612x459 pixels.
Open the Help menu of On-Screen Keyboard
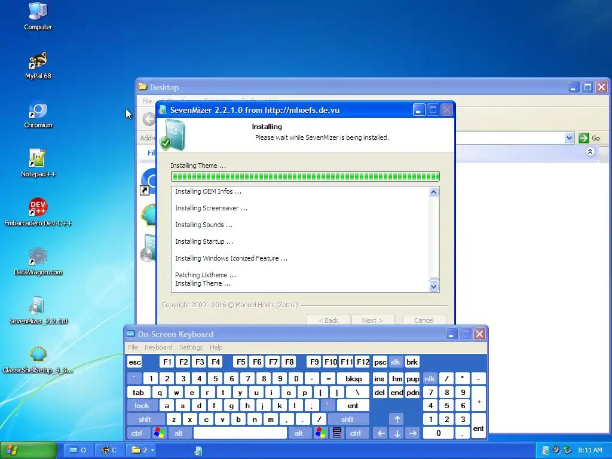click(x=216, y=347)
